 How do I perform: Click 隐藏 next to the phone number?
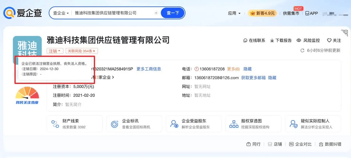coord(248,69)
